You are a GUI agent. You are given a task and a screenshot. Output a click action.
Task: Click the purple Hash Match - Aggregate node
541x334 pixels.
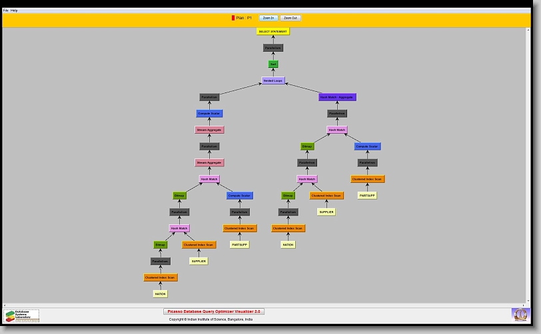(x=337, y=97)
